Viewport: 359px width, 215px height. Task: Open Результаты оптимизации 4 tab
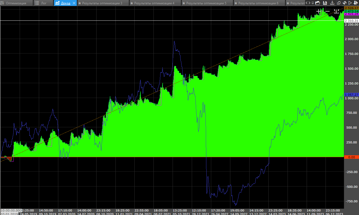pos(155,3)
